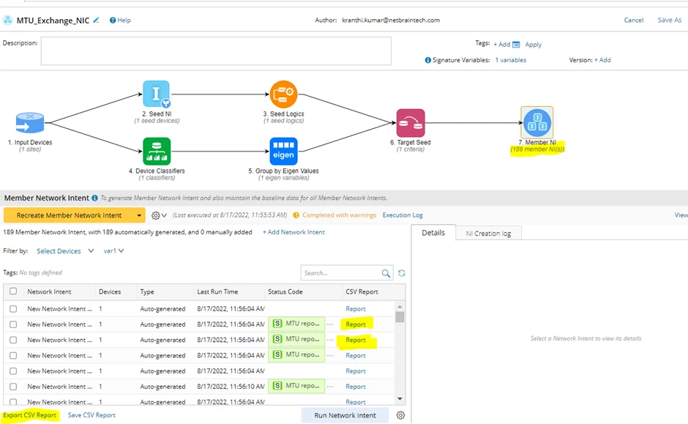Click the table scroll down arrow
The image size is (688, 424).
click(x=400, y=398)
